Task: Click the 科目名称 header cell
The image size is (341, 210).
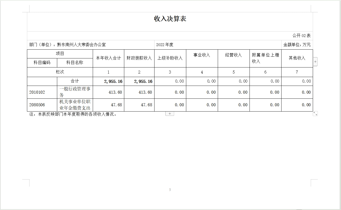Action: point(75,62)
